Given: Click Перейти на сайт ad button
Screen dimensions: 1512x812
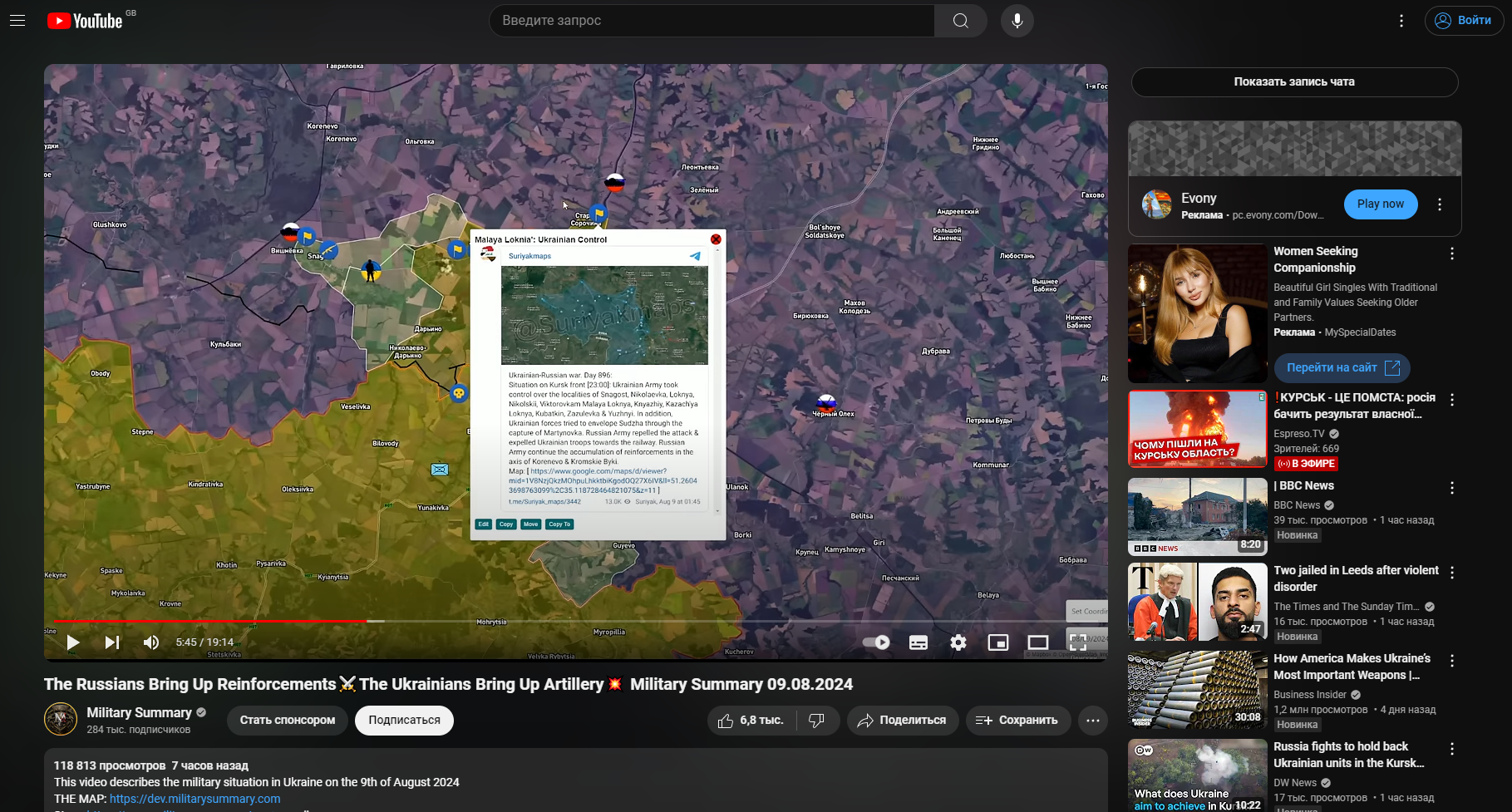Looking at the screenshot, I should pos(1342,367).
